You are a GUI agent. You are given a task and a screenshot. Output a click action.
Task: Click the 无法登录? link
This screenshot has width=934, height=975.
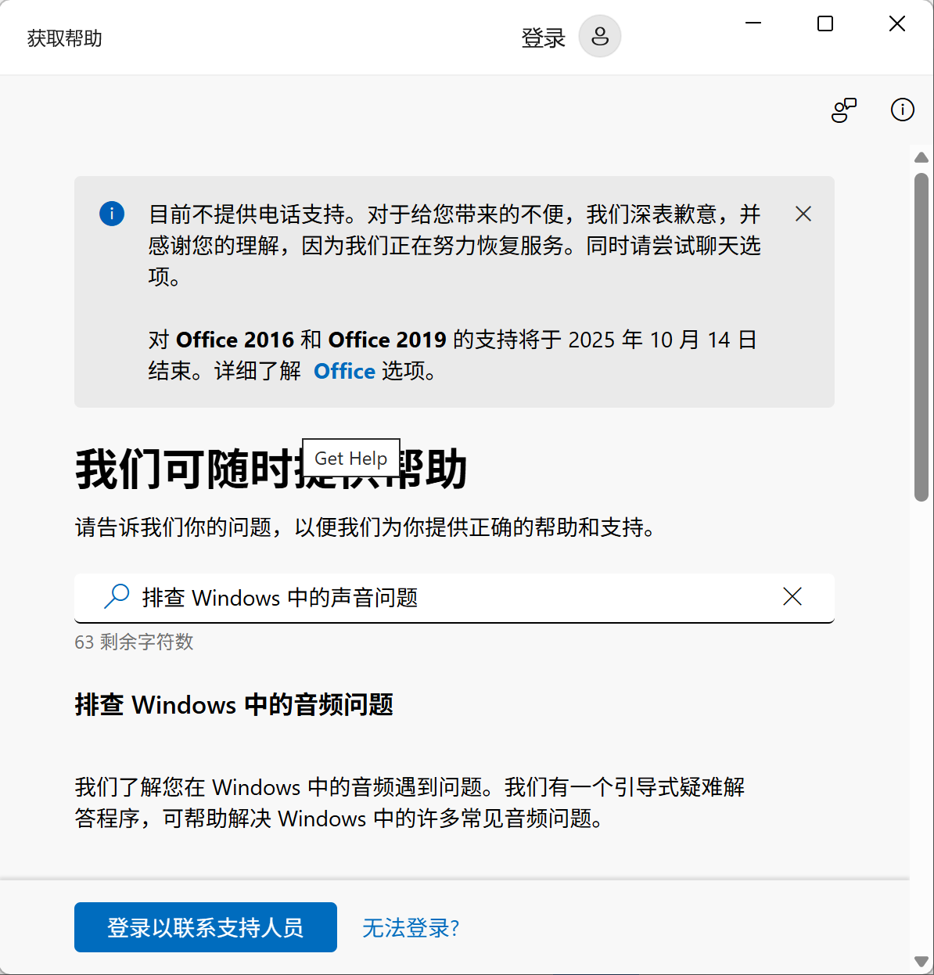(411, 928)
